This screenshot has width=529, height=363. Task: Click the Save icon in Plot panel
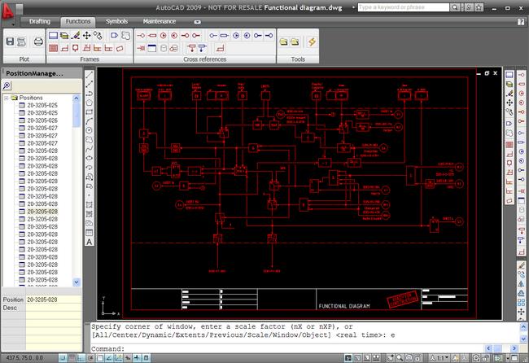[x=10, y=42]
